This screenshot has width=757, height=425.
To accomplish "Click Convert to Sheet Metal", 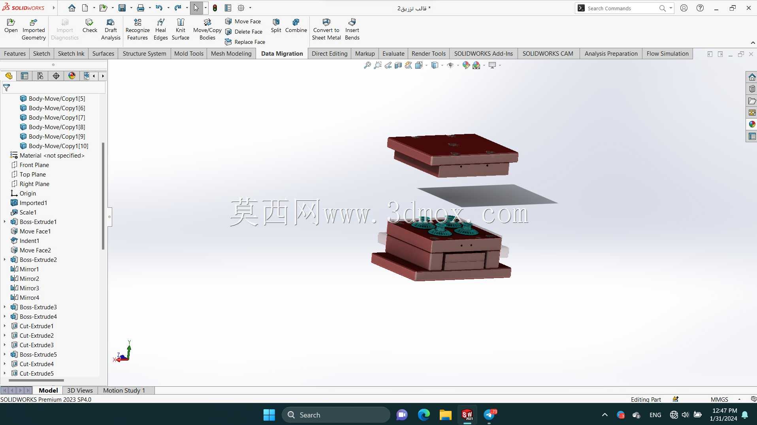I will coord(326,30).
